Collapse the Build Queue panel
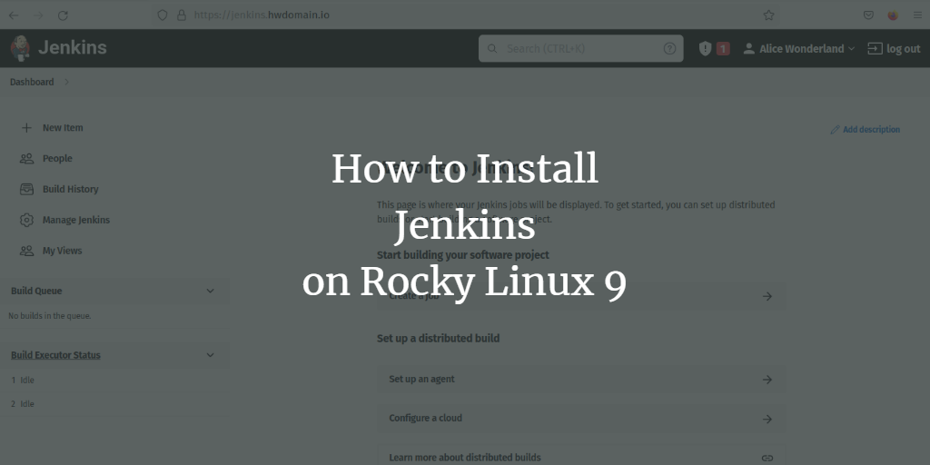Image resolution: width=930 pixels, height=465 pixels. click(x=210, y=291)
